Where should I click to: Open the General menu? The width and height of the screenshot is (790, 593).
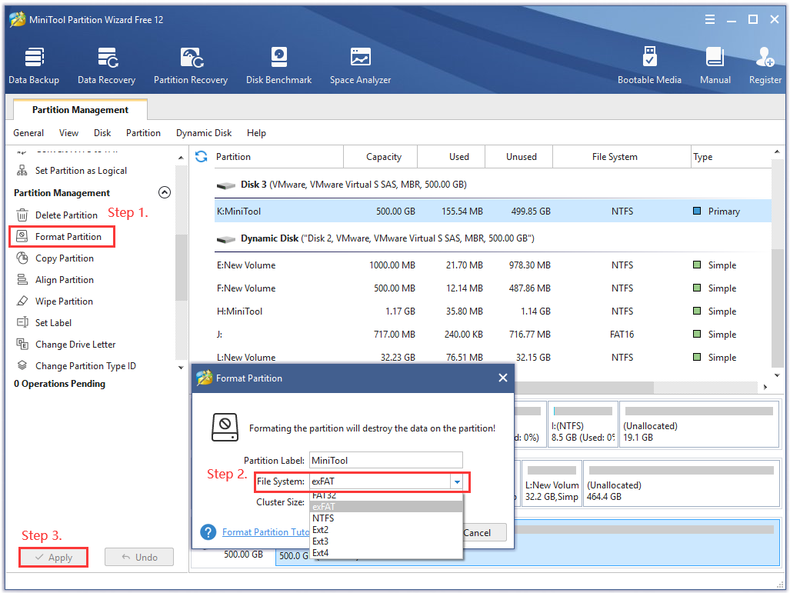tap(28, 133)
